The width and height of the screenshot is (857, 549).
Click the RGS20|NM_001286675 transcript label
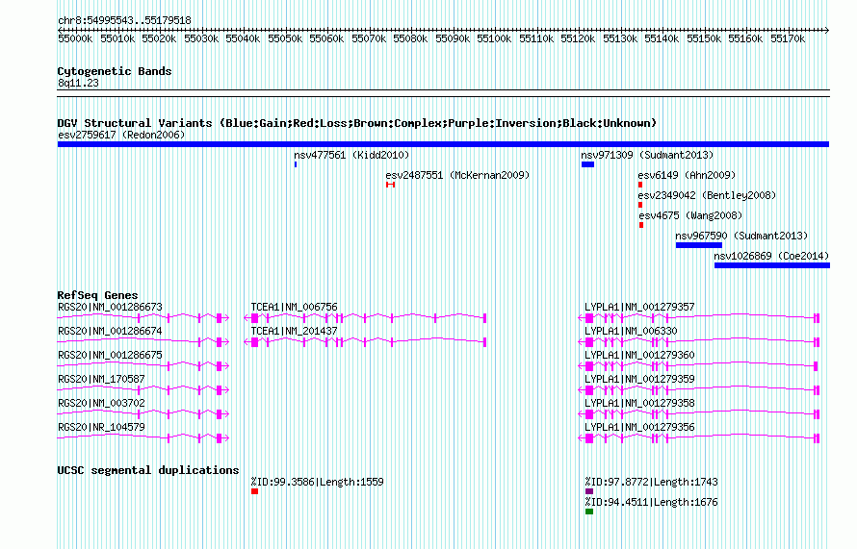point(110,356)
